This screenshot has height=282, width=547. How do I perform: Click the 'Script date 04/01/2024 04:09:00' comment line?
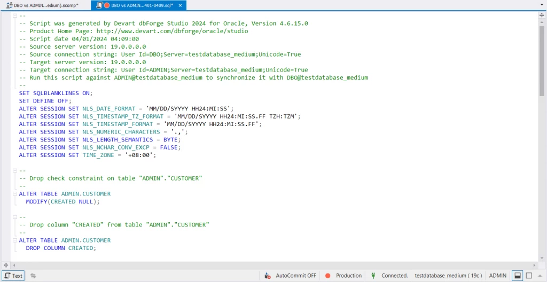(79, 39)
